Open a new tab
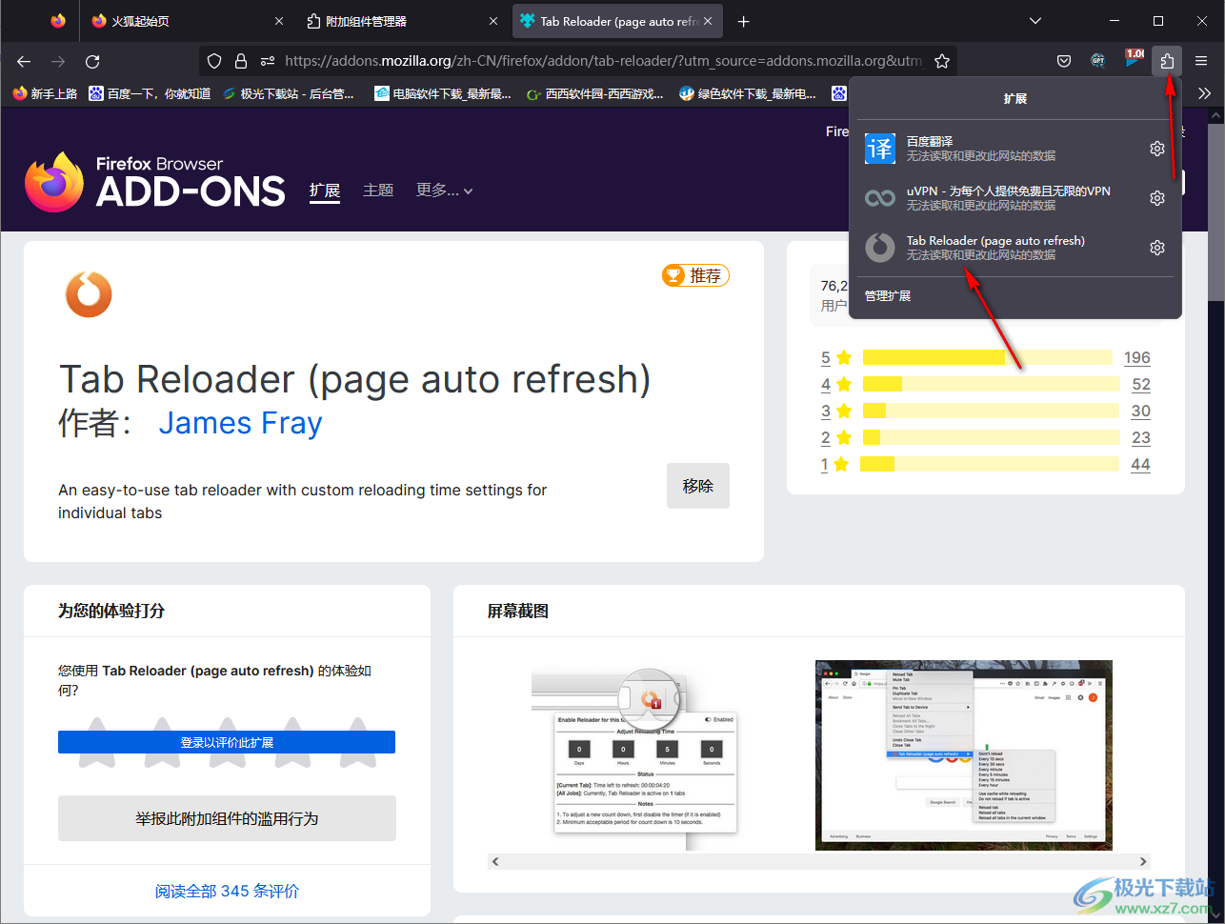Screen dimensions: 1225x924 (744, 21)
